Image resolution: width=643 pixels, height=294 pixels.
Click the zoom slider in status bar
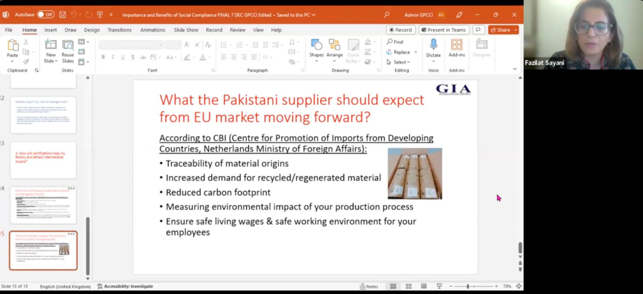(x=468, y=286)
